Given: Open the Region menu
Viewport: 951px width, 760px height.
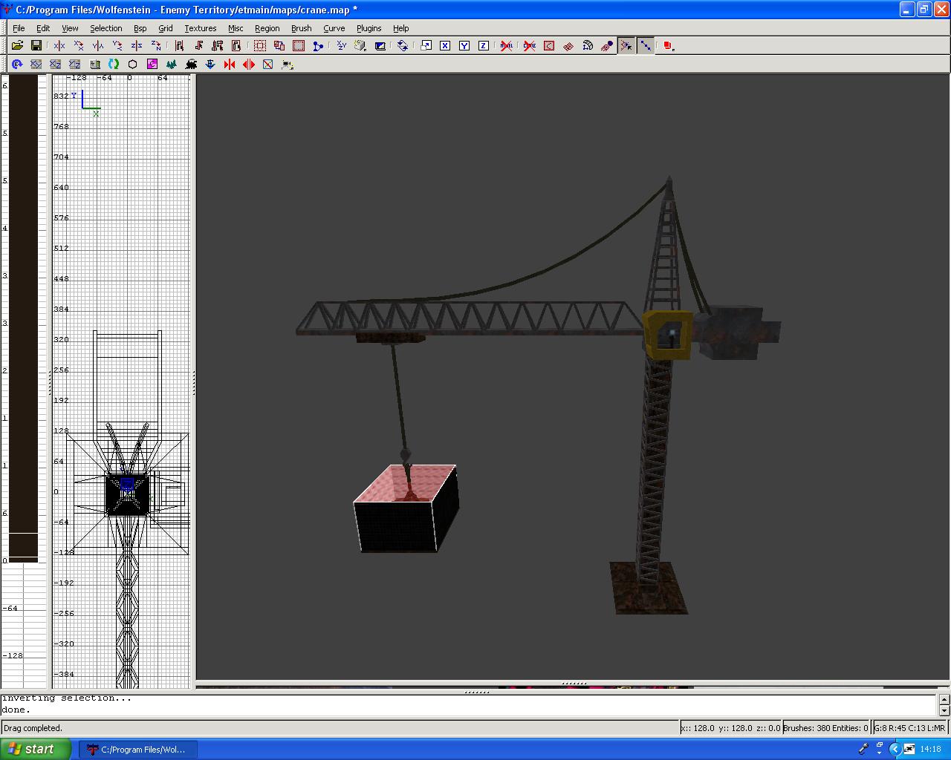Looking at the screenshot, I should point(267,28).
